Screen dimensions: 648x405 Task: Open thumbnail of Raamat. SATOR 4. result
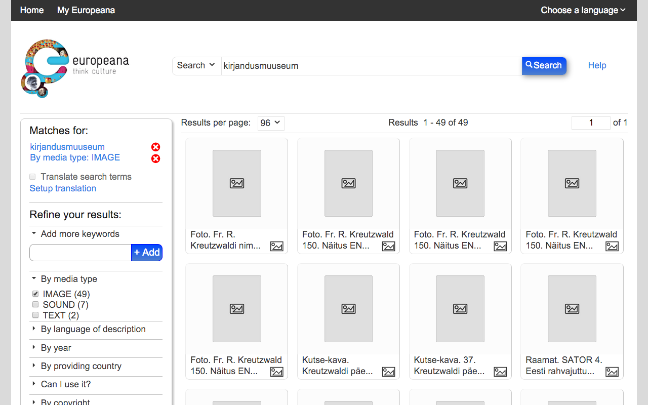click(572, 309)
